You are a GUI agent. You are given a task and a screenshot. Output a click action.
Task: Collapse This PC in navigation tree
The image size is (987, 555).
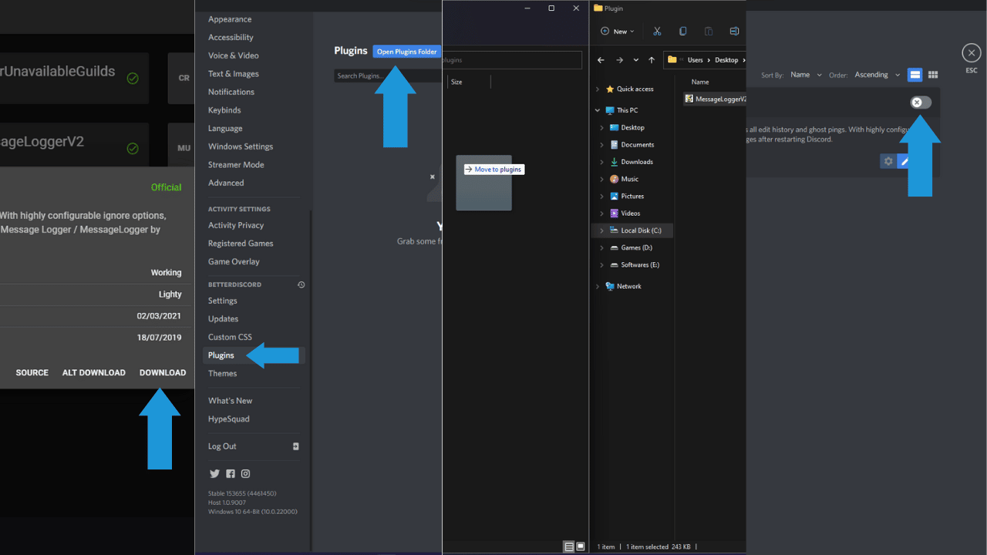tap(597, 110)
